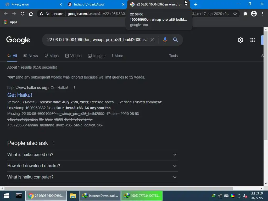
Task: Select the Images results tab
Action: (97, 56)
